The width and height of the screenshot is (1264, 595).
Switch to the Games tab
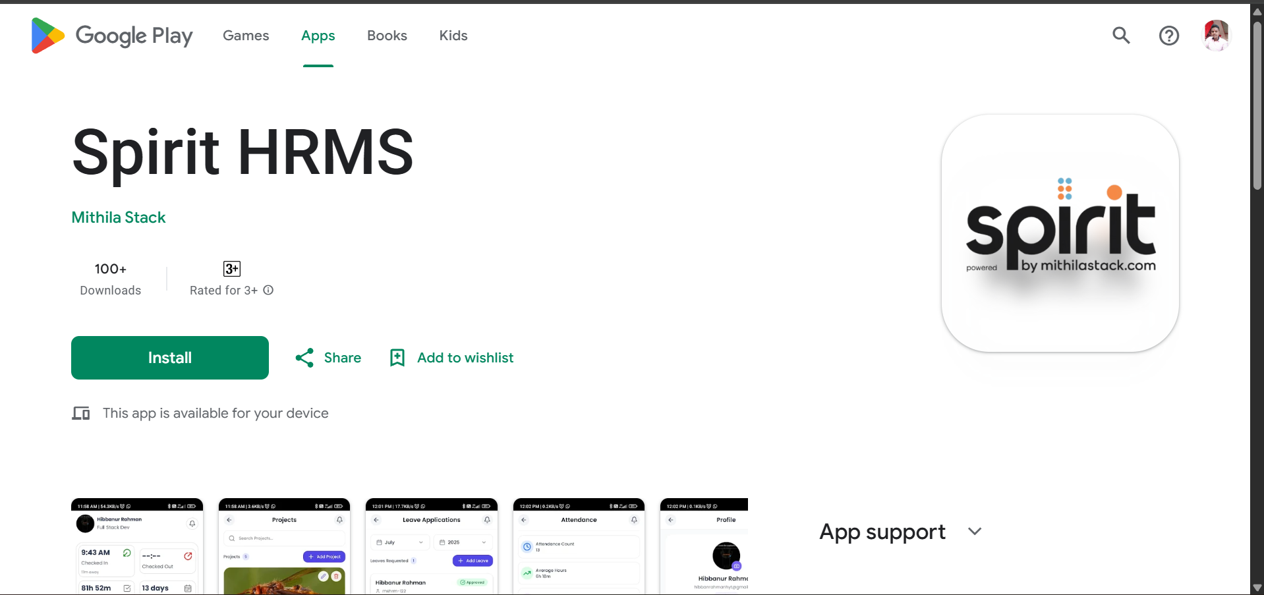(246, 36)
